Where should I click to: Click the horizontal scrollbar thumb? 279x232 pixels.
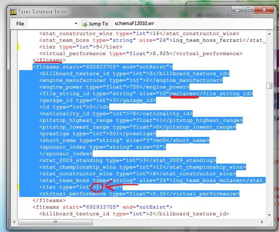click(55, 222)
